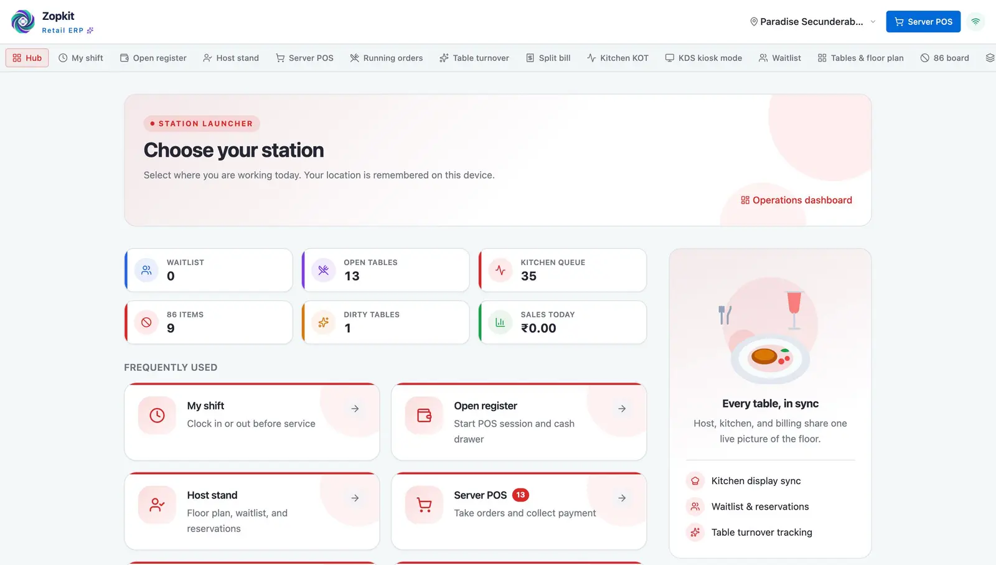Click the arrow on Server POS card

tap(622, 498)
